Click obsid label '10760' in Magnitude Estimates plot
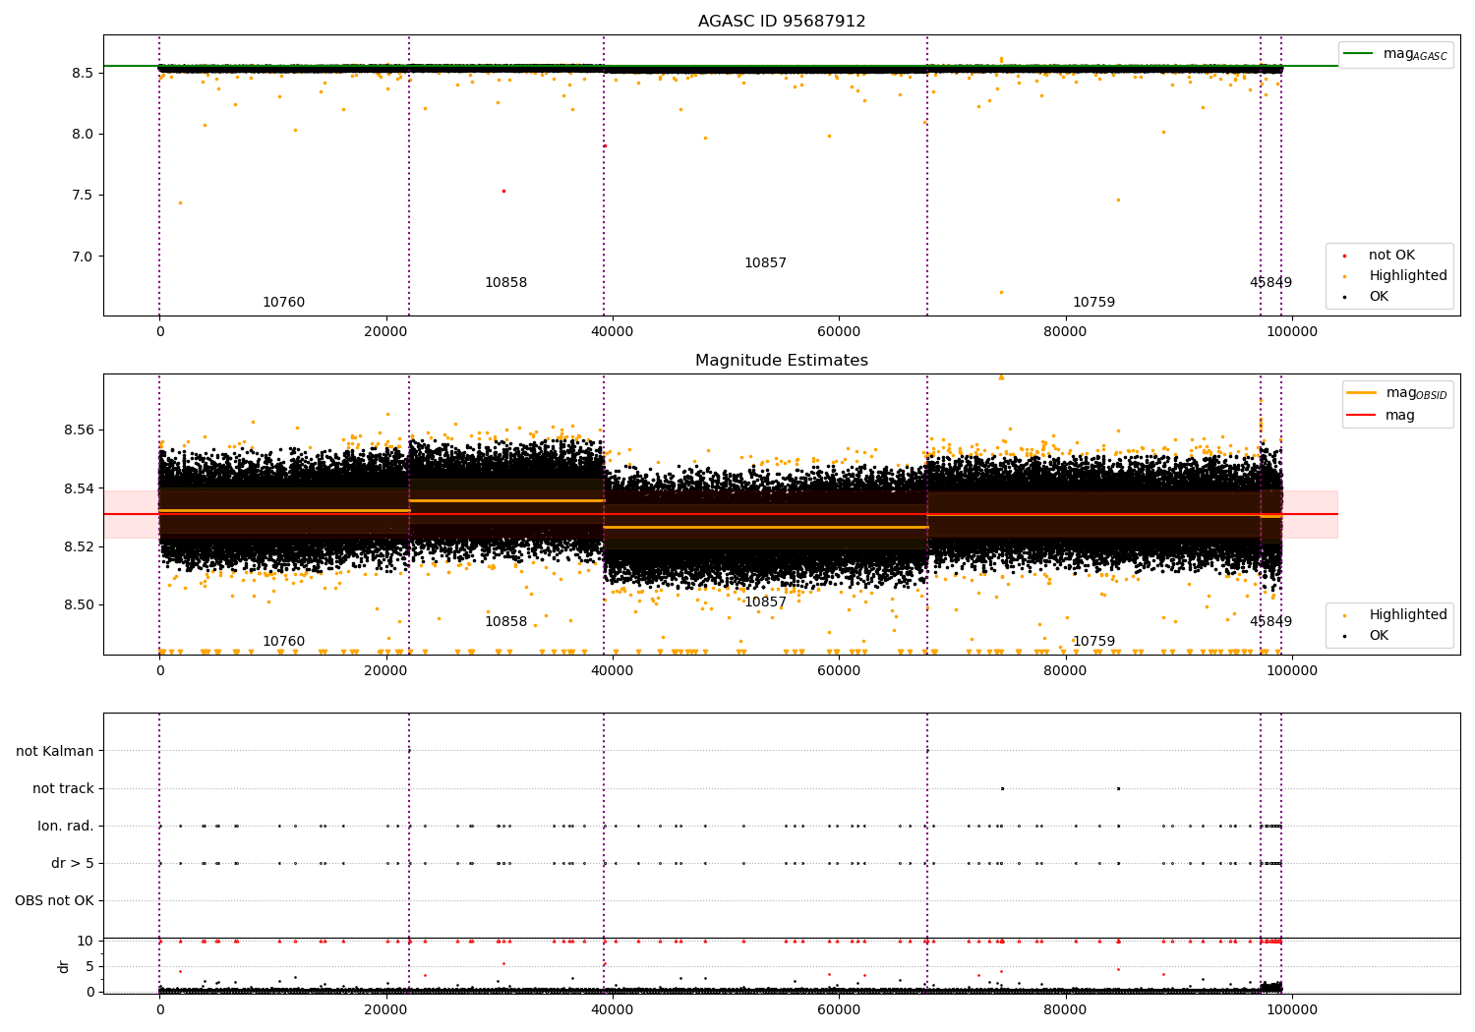1475x1032 pixels. pos(283,642)
